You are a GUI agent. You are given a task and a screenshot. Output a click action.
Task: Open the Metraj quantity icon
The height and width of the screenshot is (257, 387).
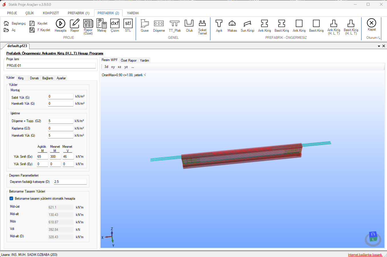pos(102,25)
